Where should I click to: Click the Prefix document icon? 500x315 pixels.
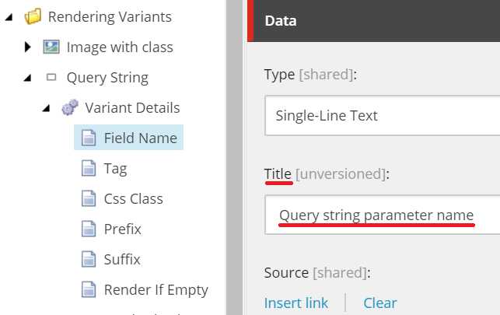click(x=89, y=229)
